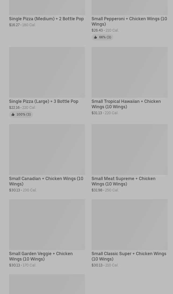This screenshot has height=294, width=173.
Task: Click the $22.16 price under Large pizza
Action: tap(14, 108)
